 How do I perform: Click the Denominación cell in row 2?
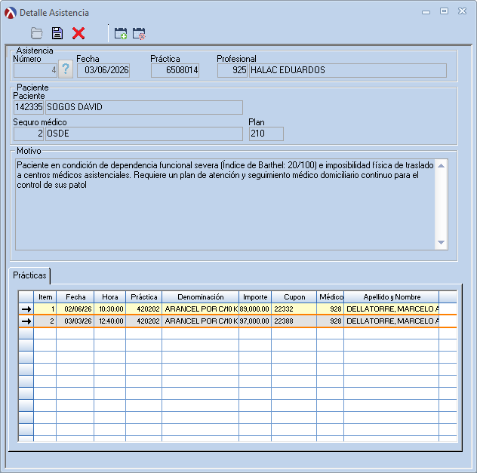(x=201, y=321)
